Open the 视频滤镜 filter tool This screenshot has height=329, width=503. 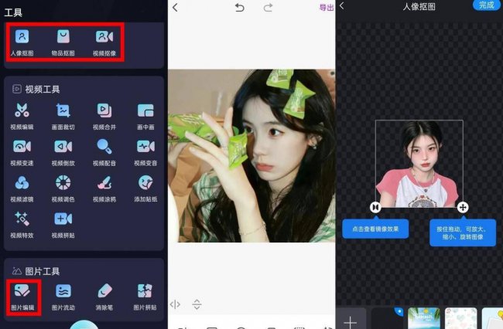[x=22, y=188]
